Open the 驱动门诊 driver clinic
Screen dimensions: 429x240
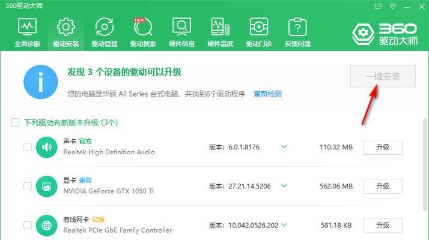coord(259,33)
